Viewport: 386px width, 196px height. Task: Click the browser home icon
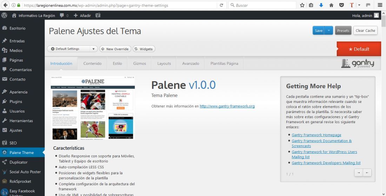coord(331,5)
